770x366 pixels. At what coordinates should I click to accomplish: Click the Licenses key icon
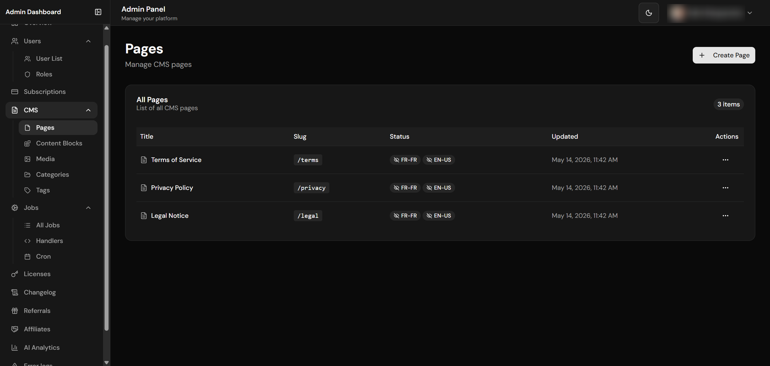tap(15, 274)
